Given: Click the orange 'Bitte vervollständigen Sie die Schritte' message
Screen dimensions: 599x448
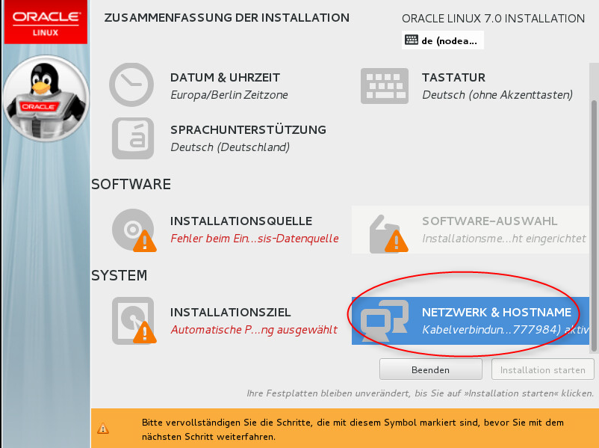Looking at the screenshot, I should coord(353,429).
